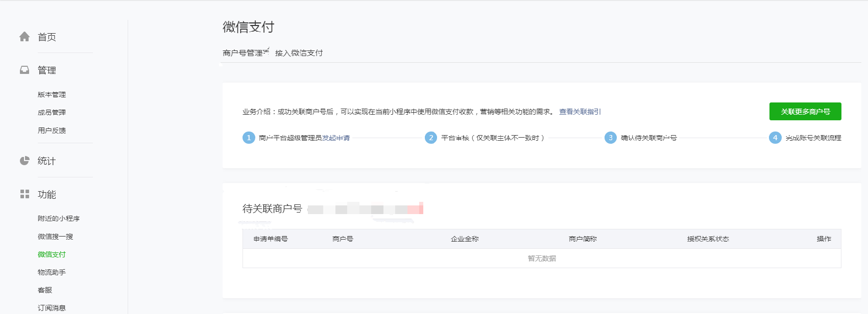Click step 1 circle indicator

(249, 138)
